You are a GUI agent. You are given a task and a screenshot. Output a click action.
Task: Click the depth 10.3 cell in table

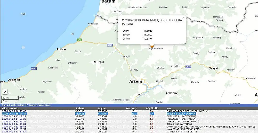click(134, 114)
